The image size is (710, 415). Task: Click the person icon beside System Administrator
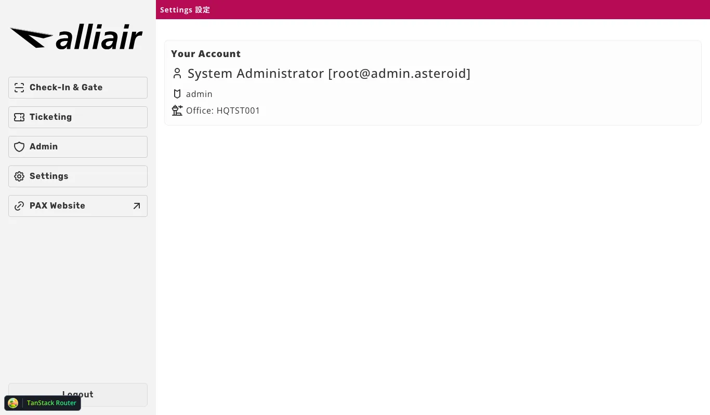click(177, 74)
